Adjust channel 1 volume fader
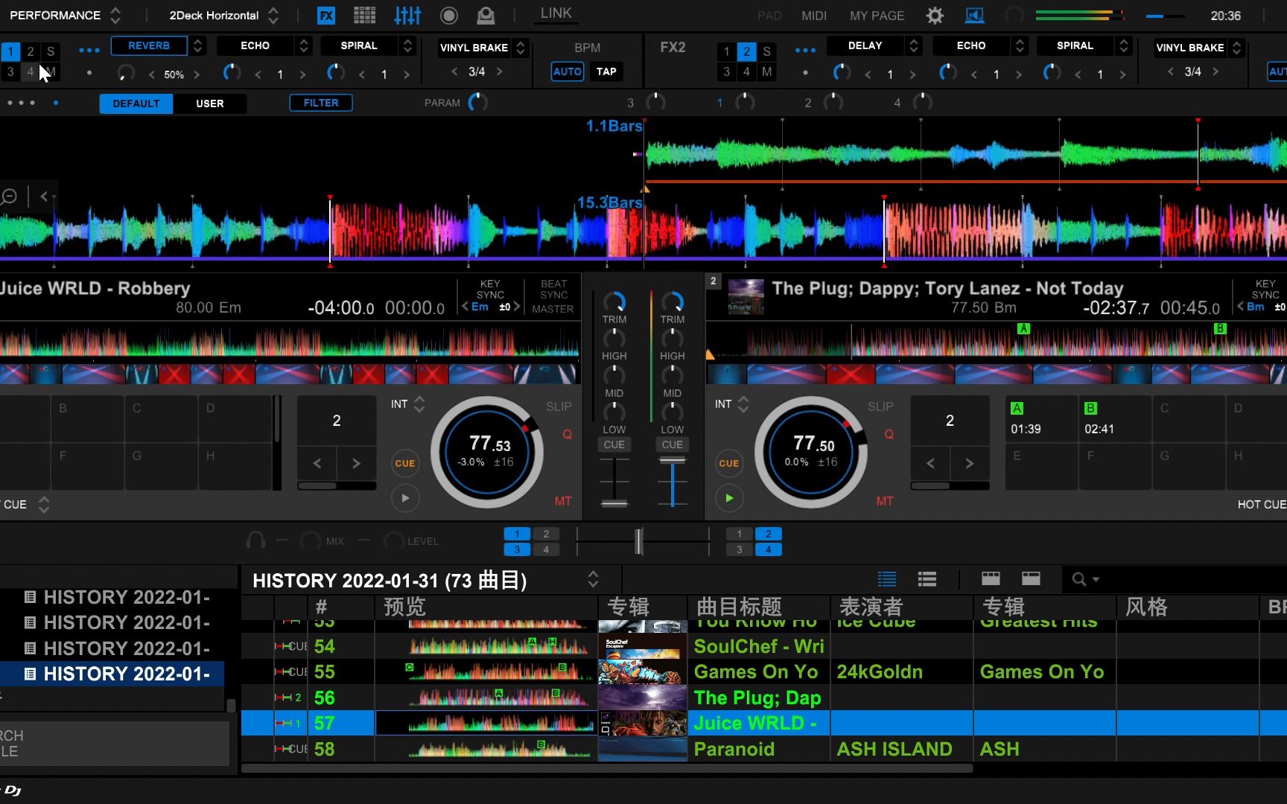 click(x=614, y=503)
